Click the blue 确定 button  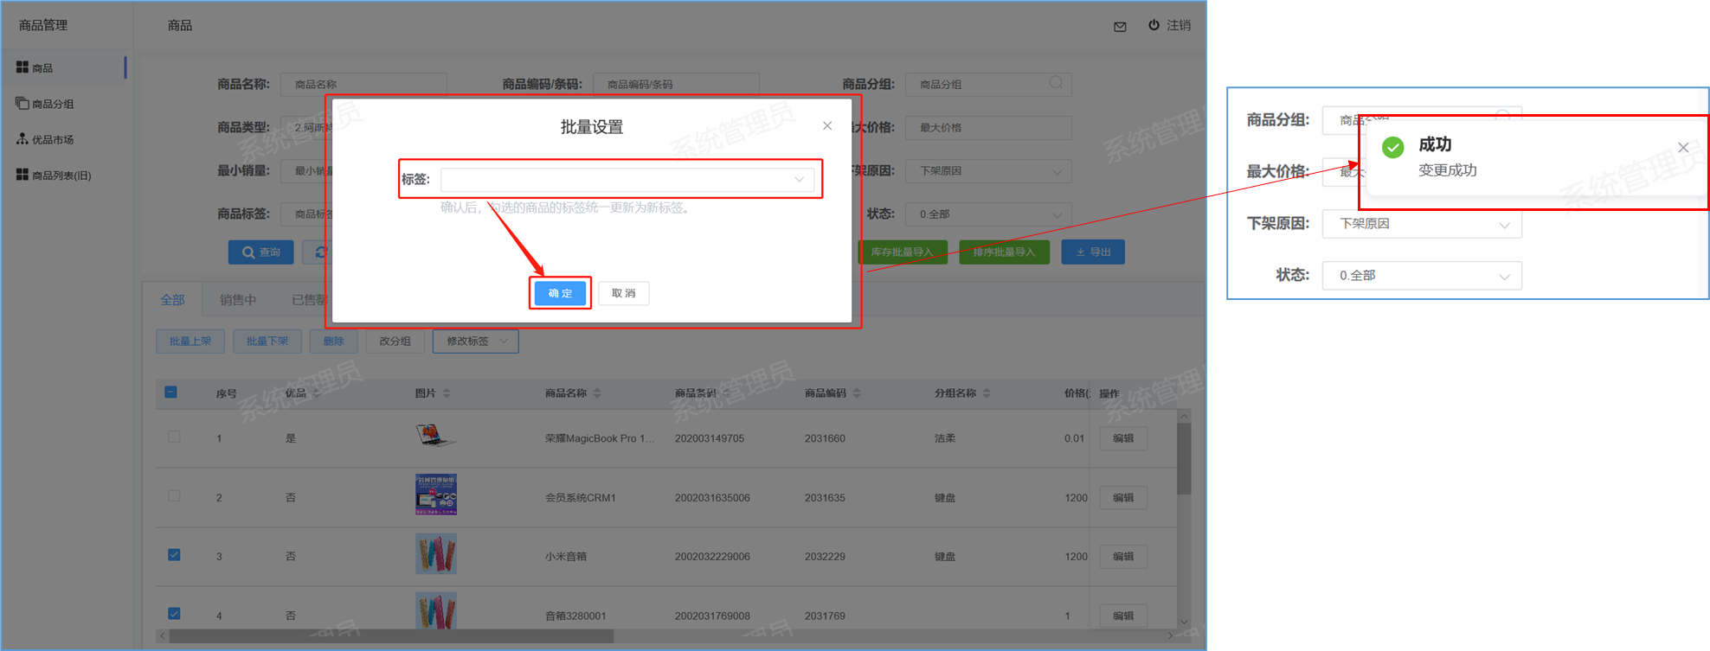560,293
